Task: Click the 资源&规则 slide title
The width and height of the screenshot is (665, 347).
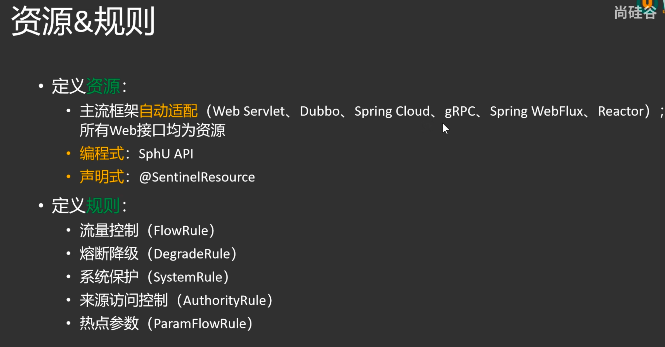Action: click(x=83, y=21)
